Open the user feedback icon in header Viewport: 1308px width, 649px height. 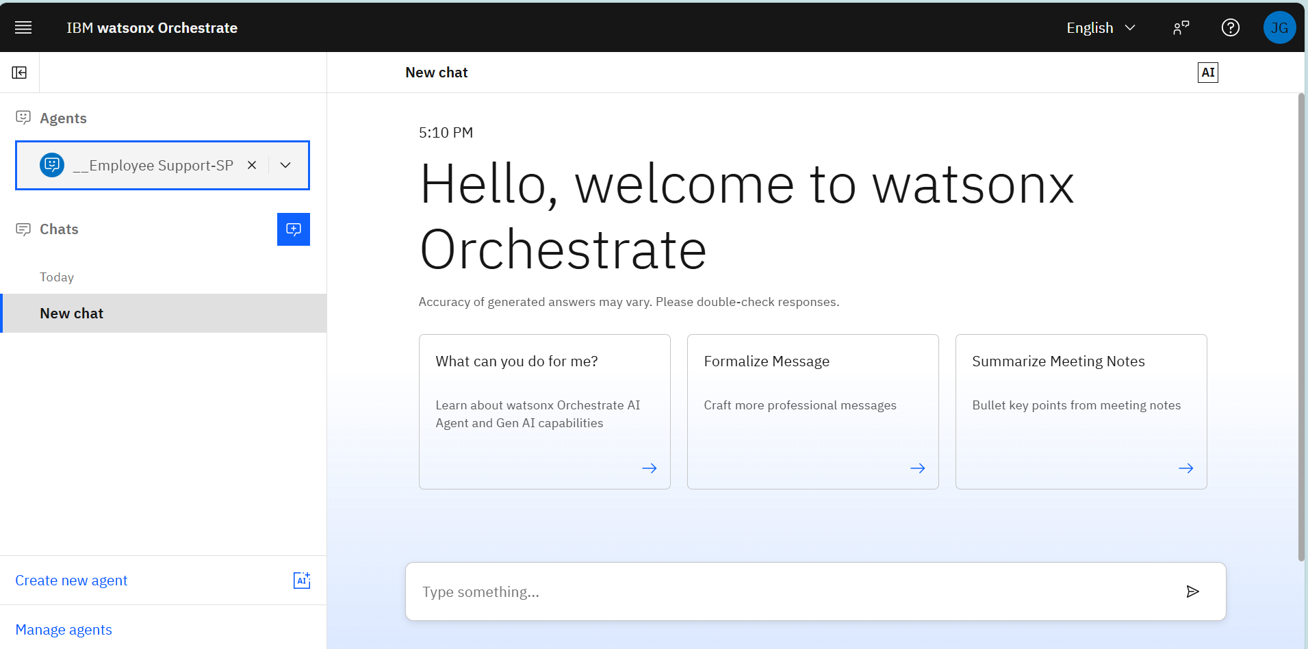[1181, 27]
